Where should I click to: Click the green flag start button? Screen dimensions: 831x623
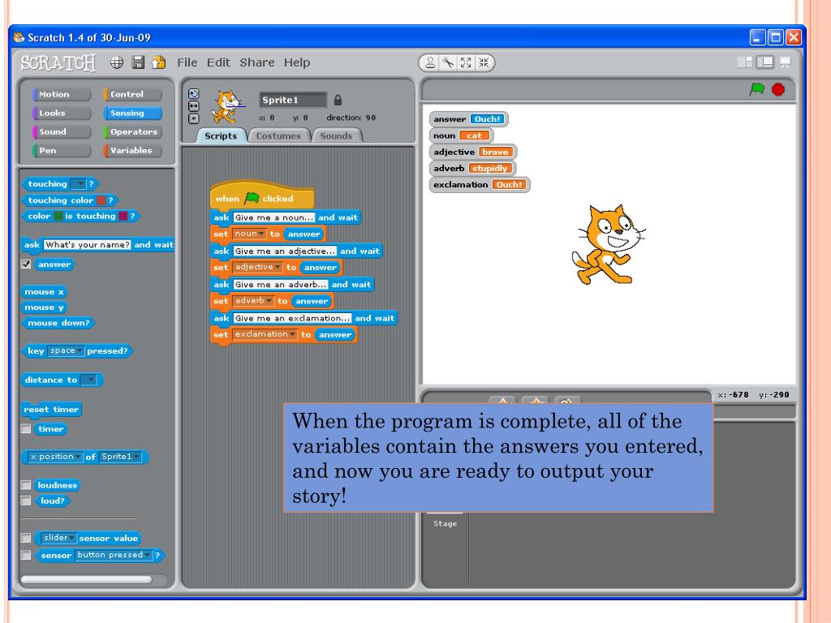757,89
